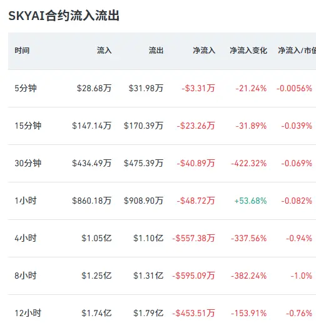316x323 pixels.
Task: Click the 净流入/市值 column header
Action: pos(297,51)
